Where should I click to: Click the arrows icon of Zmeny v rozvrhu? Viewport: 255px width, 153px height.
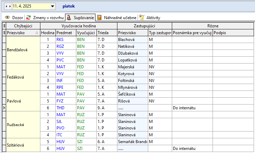[x=28, y=17]
